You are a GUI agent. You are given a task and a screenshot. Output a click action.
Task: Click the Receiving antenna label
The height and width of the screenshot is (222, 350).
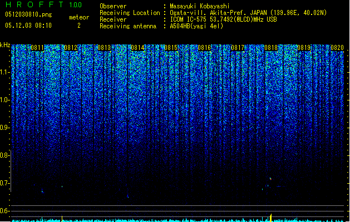(128, 26)
